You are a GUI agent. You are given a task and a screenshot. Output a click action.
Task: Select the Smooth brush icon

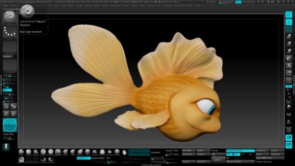[x=117, y=152]
